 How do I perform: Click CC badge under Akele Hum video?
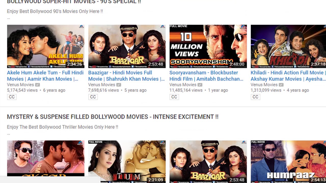(12, 97)
